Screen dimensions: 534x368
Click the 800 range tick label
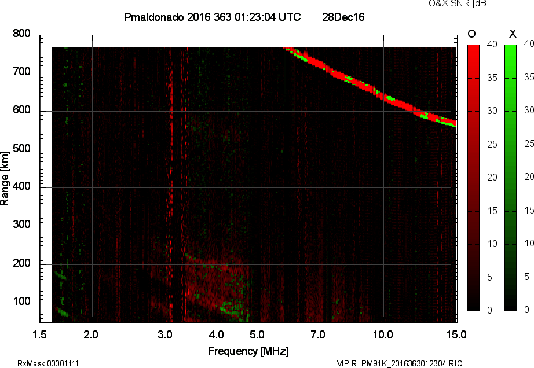point(22,34)
